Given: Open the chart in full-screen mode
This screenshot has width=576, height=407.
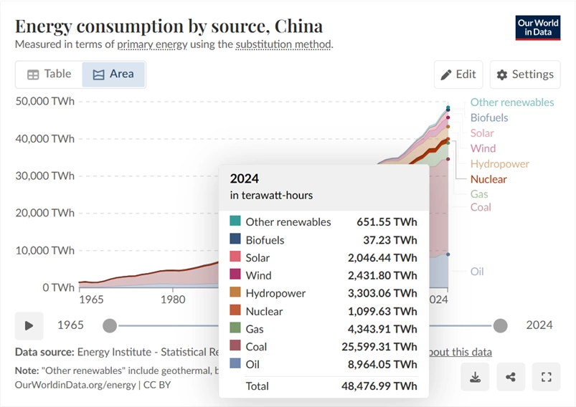Looking at the screenshot, I should pyautogui.click(x=547, y=376).
